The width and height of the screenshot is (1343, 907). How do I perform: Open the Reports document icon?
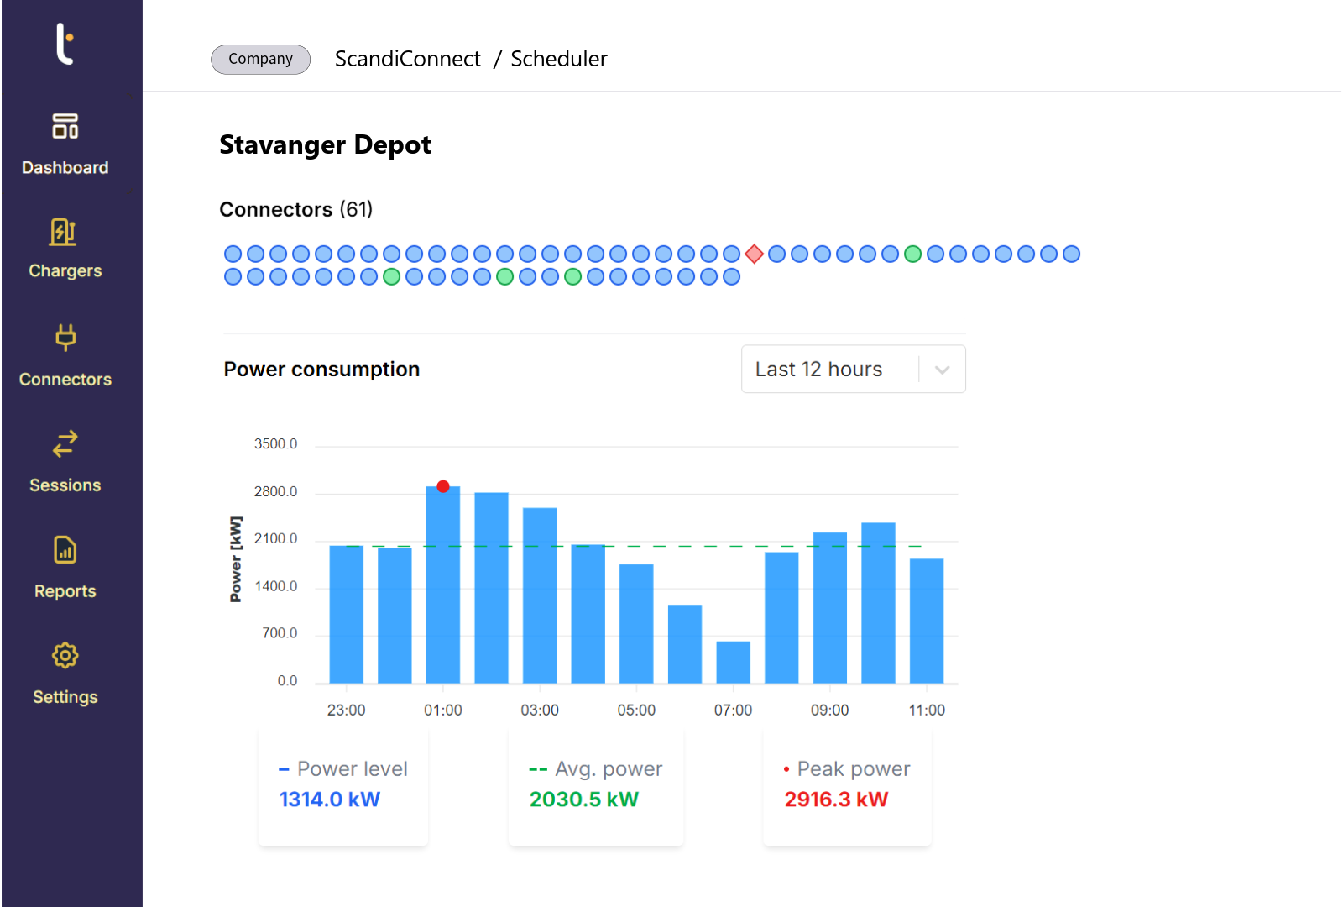65,550
